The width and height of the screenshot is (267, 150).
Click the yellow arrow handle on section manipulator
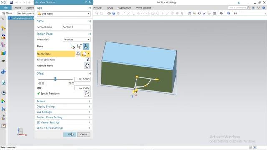pyautogui.click(x=157, y=80)
